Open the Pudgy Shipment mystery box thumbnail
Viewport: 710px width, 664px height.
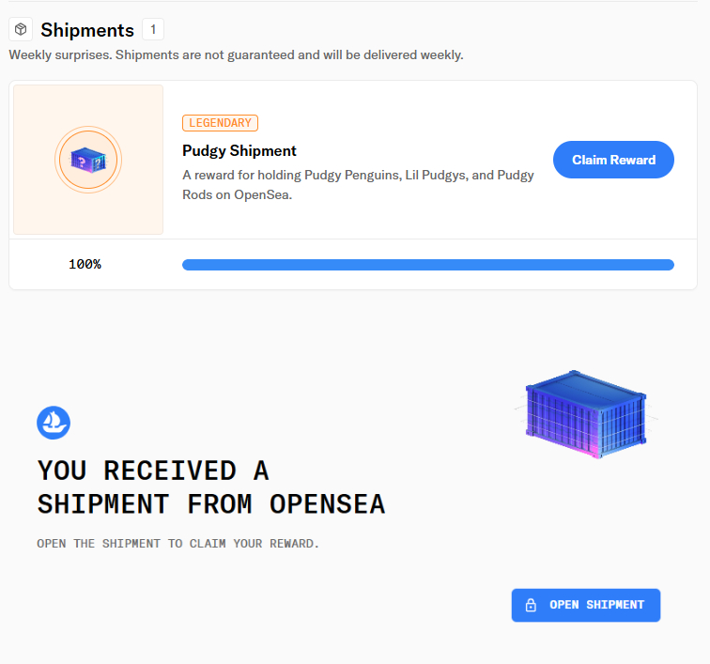point(88,160)
